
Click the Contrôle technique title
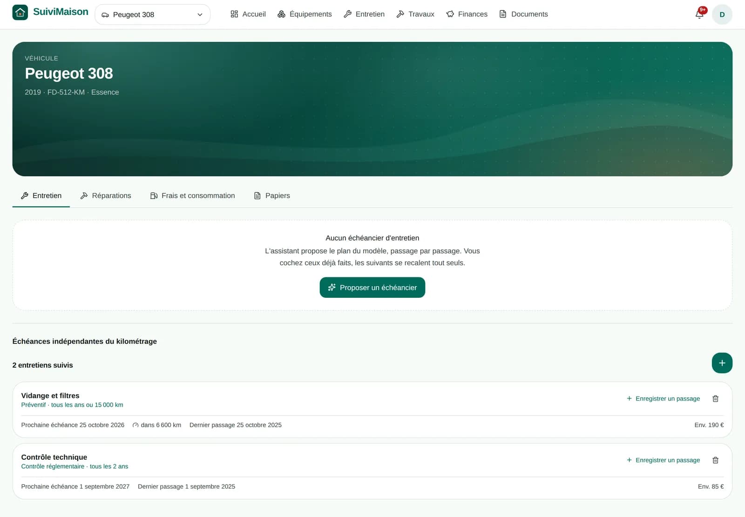pyautogui.click(x=54, y=457)
